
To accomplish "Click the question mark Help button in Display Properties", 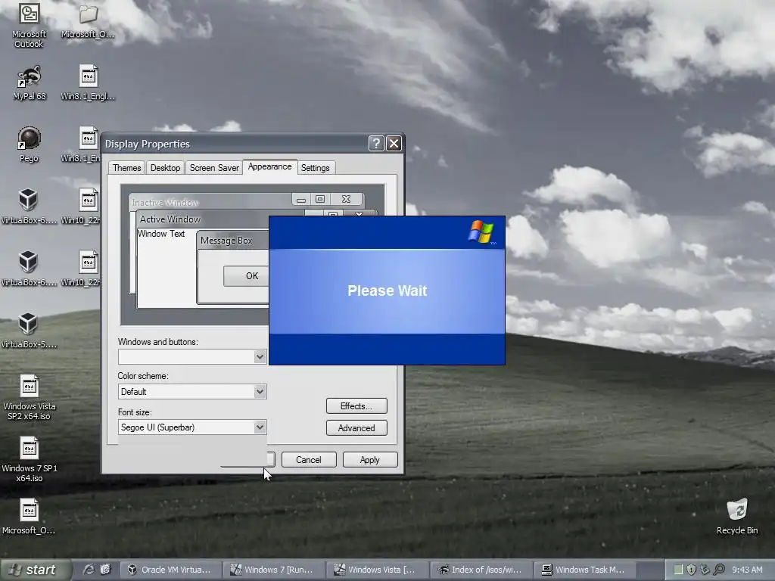I will [376, 143].
